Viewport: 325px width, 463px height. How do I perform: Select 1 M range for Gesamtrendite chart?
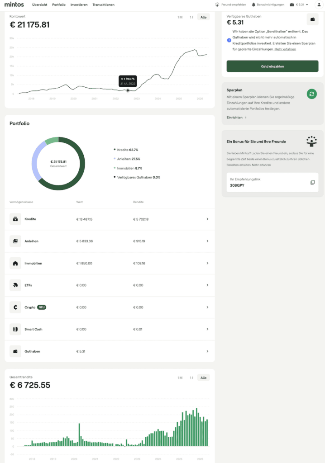click(x=180, y=378)
